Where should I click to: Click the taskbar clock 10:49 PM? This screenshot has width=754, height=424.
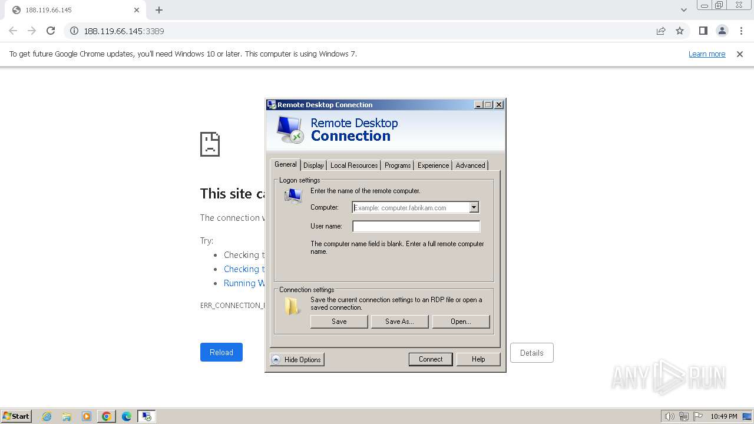[x=724, y=416]
